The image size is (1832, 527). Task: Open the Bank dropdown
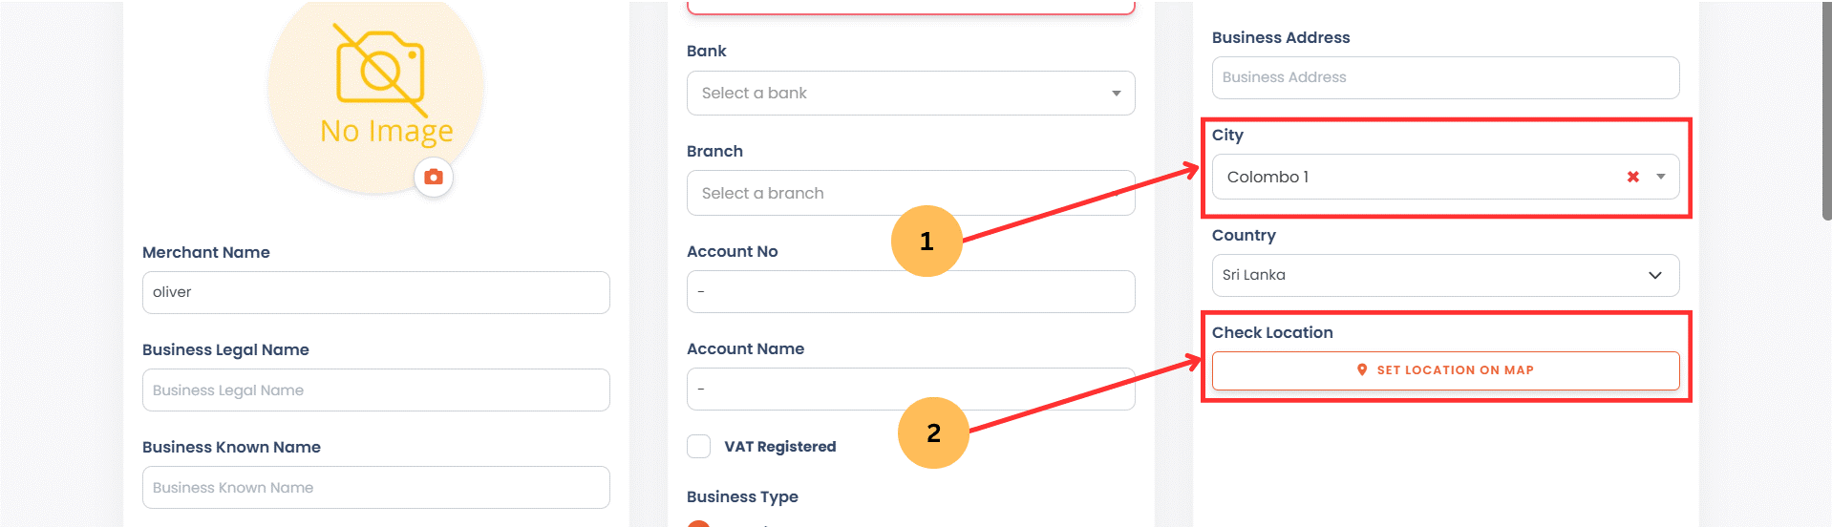[x=910, y=93]
